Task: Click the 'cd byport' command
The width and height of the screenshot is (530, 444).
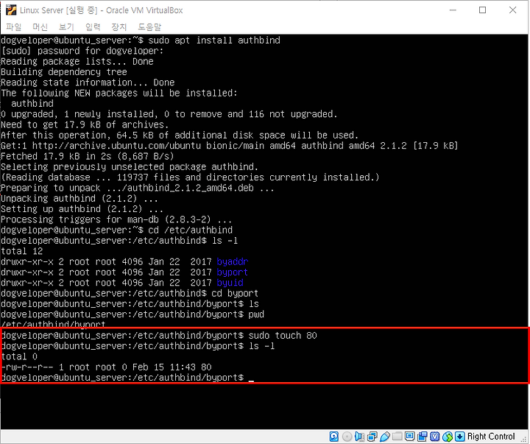Action: (235, 294)
